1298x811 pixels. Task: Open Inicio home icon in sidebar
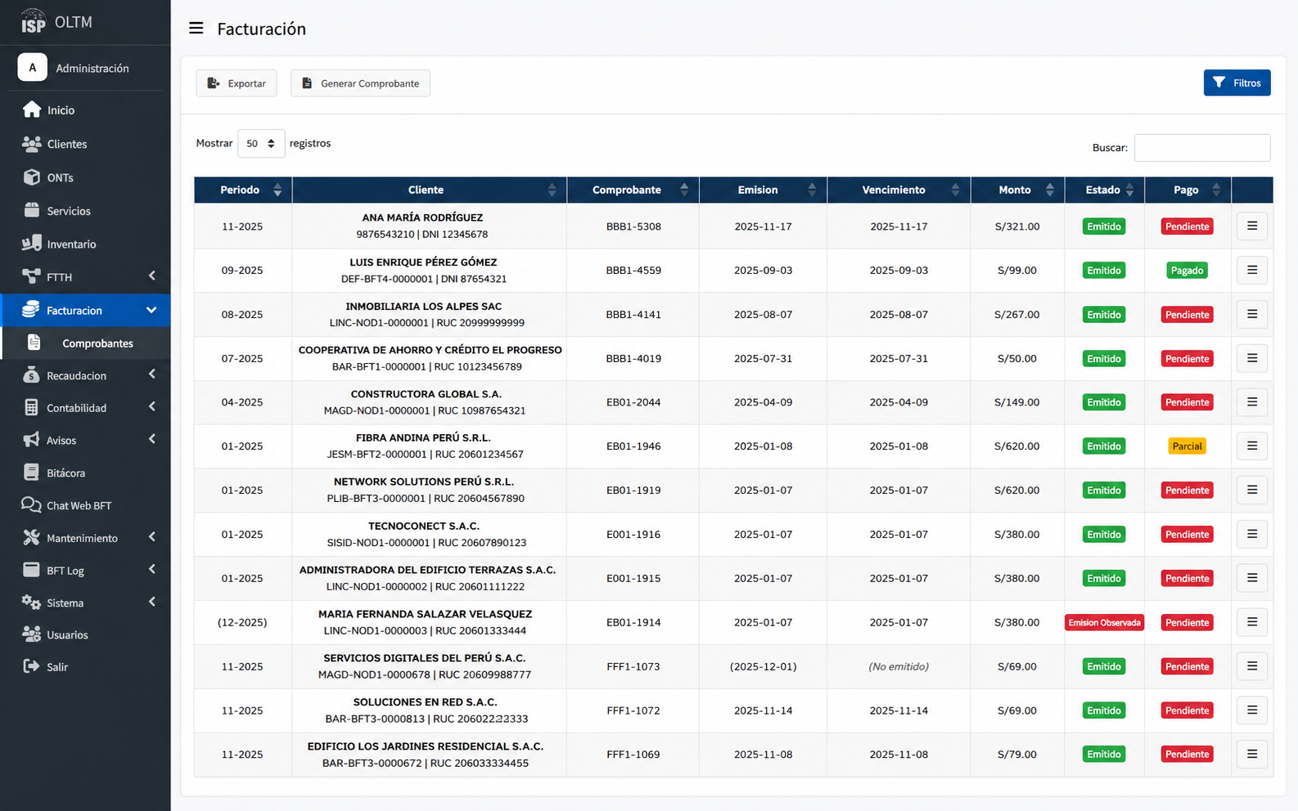32,110
